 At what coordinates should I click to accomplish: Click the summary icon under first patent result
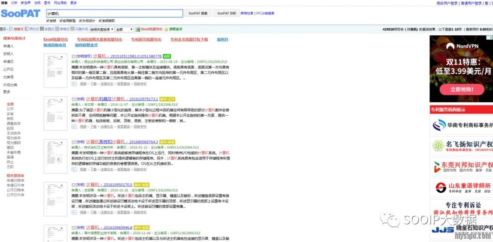[x=74, y=84]
